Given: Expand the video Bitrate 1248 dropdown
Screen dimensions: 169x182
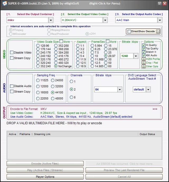Looking at the screenshot, I should 136,56.
